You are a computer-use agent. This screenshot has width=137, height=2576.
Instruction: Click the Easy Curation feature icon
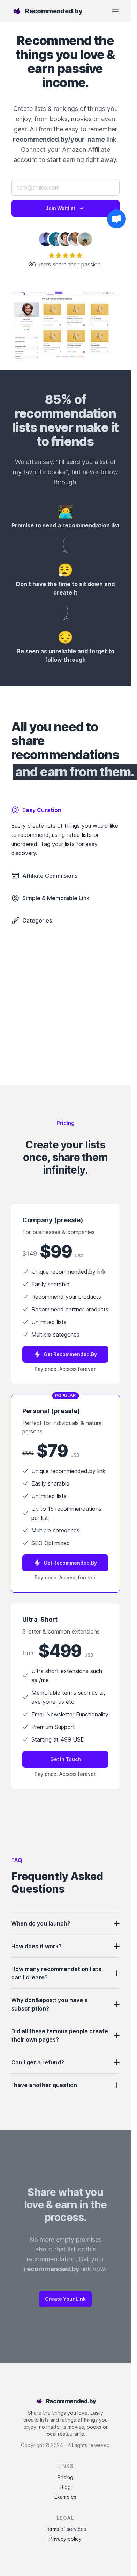tap(15, 810)
